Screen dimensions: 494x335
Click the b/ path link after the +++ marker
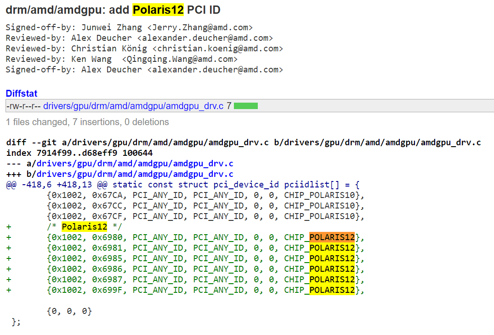[x=135, y=174]
